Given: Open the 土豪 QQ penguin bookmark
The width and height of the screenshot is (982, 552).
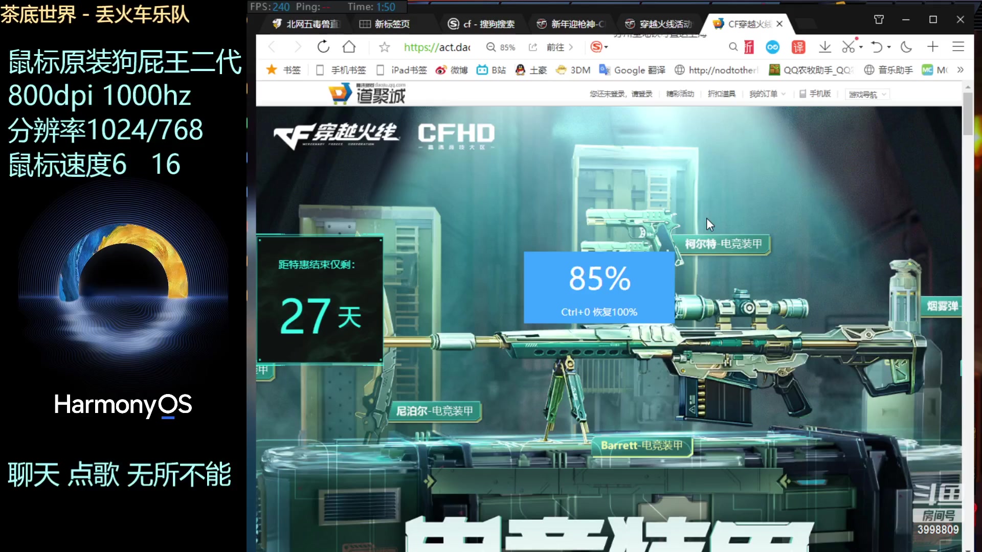Looking at the screenshot, I should (x=531, y=70).
